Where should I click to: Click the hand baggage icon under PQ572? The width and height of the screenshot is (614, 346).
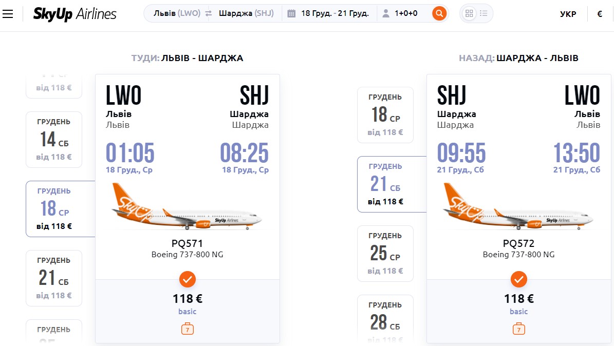519,329
